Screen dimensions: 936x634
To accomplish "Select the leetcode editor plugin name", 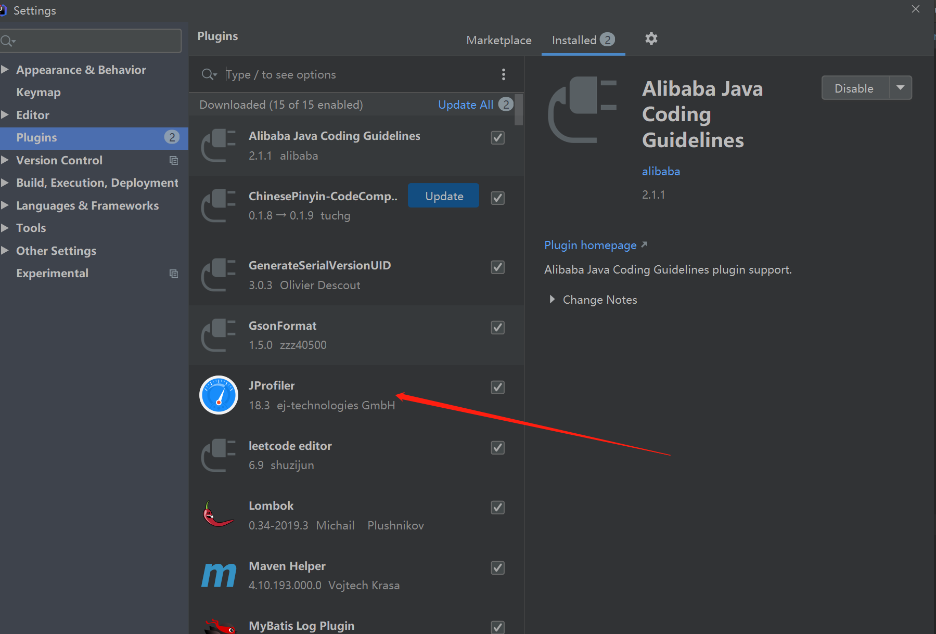I will point(290,446).
